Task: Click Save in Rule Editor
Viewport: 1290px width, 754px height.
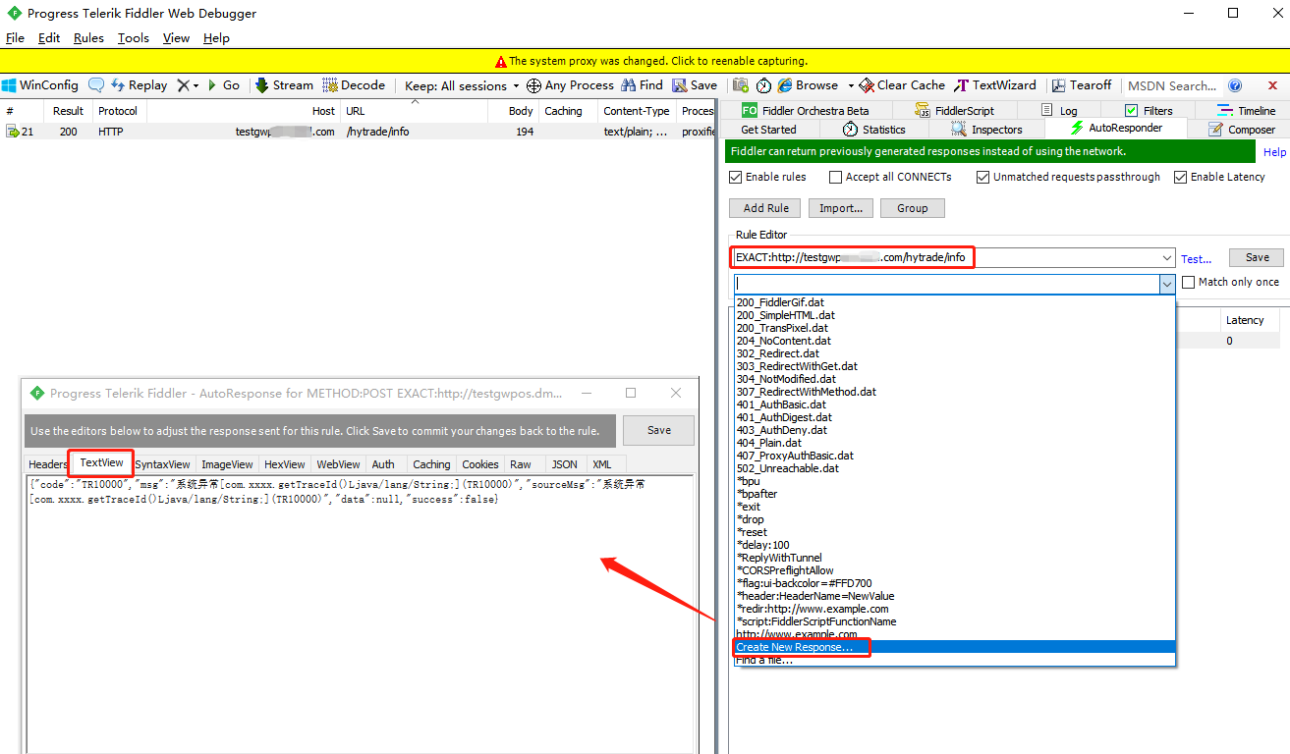Action: tap(1257, 257)
